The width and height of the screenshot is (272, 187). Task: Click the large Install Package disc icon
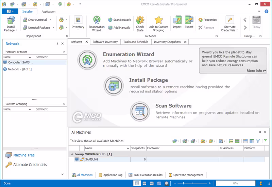pos(114,86)
